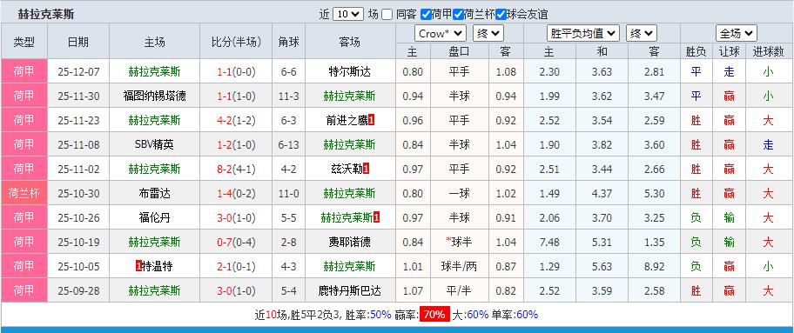
Task: Open score 1-4(0-2) match detail
Action: click(237, 193)
